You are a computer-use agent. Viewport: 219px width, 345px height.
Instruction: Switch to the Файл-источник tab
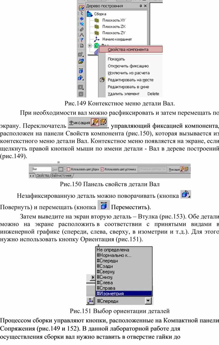(x=62, y=175)
